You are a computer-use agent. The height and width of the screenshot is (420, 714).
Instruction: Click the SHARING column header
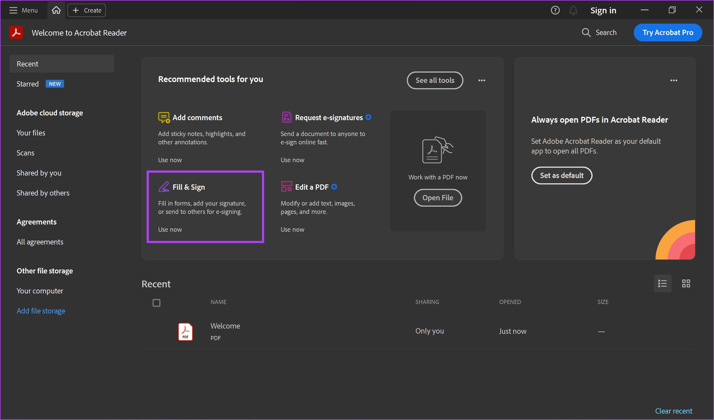pyautogui.click(x=427, y=302)
